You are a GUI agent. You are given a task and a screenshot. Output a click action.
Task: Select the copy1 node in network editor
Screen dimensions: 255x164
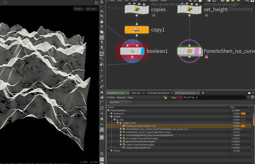coord(136,30)
